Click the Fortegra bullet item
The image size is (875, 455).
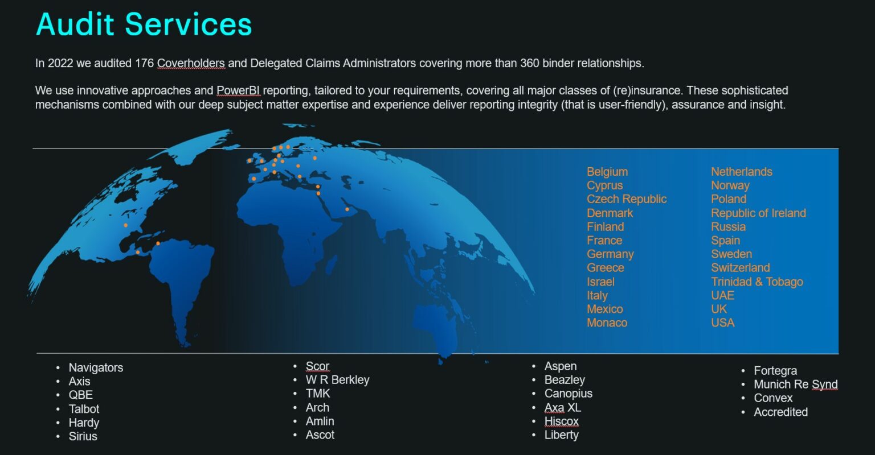[x=775, y=371]
